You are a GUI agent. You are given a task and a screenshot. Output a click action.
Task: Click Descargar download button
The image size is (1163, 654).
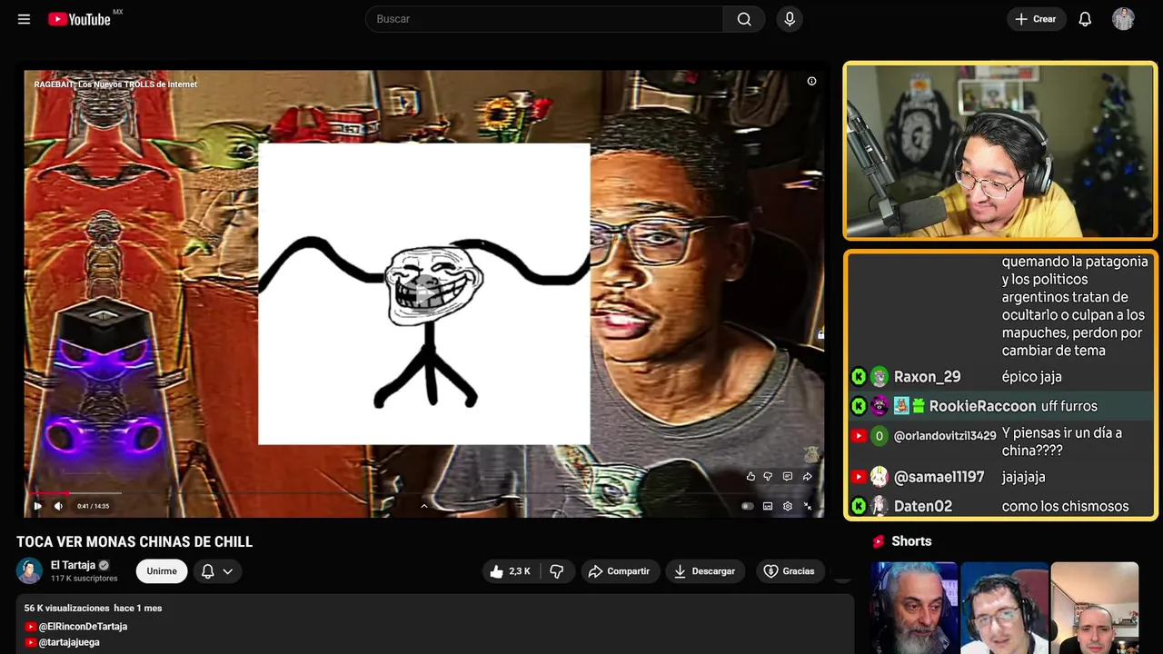pyautogui.click(x=705, y=571)
